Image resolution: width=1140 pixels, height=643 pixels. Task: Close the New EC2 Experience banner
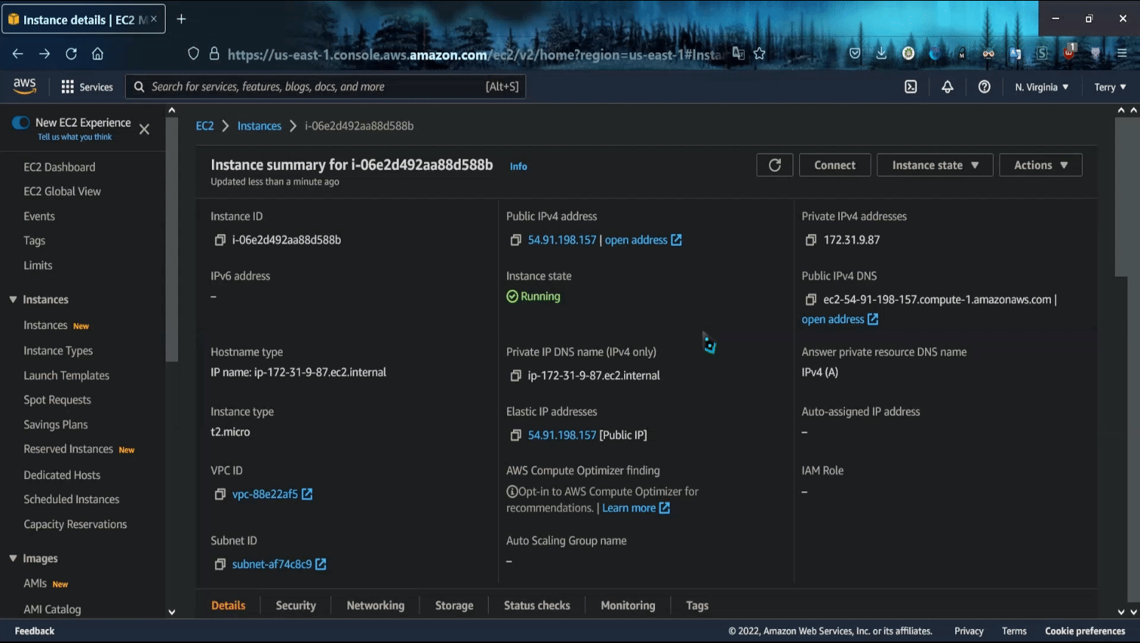144,129
